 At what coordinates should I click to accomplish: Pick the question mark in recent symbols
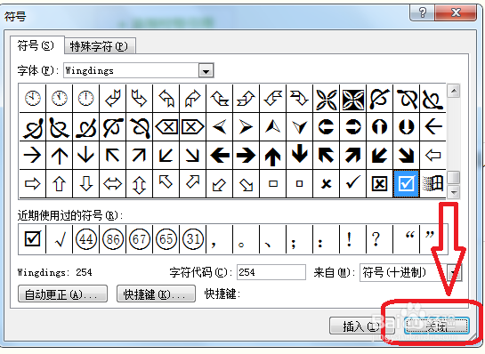tap(379, 239)
